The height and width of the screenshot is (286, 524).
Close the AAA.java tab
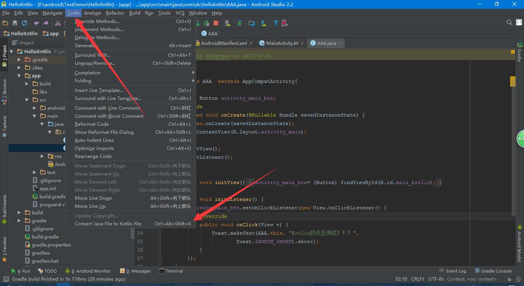point(341,43)
